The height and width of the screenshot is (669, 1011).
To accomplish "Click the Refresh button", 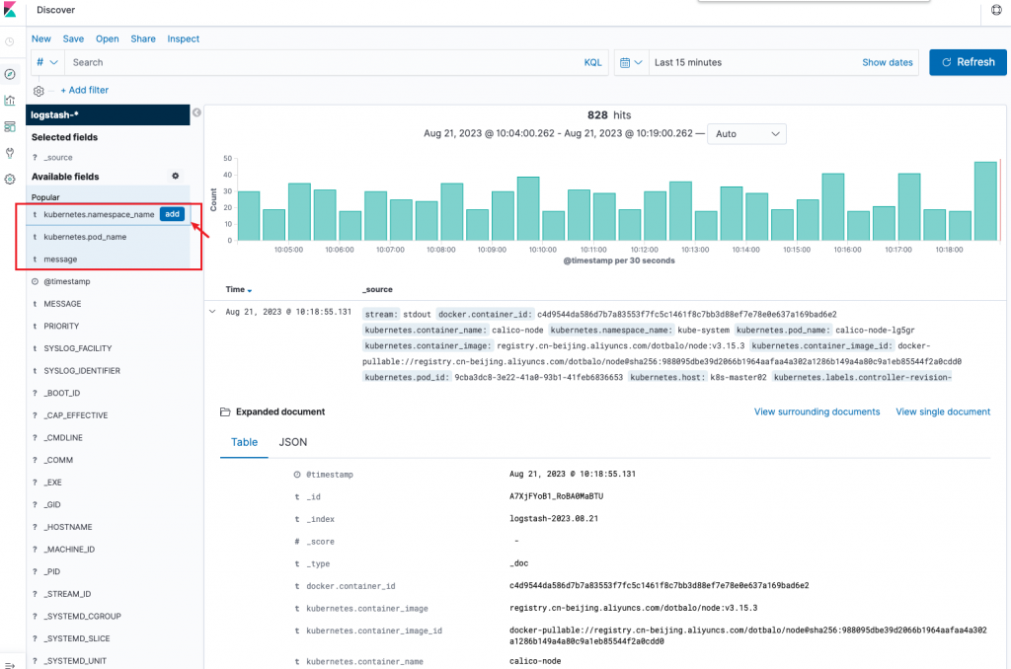I will click(968, 62).
